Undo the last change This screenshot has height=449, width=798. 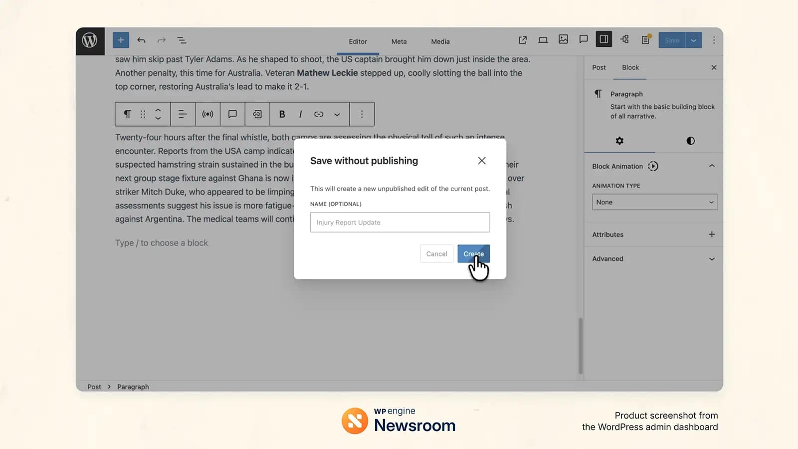(x=141, y=40)
